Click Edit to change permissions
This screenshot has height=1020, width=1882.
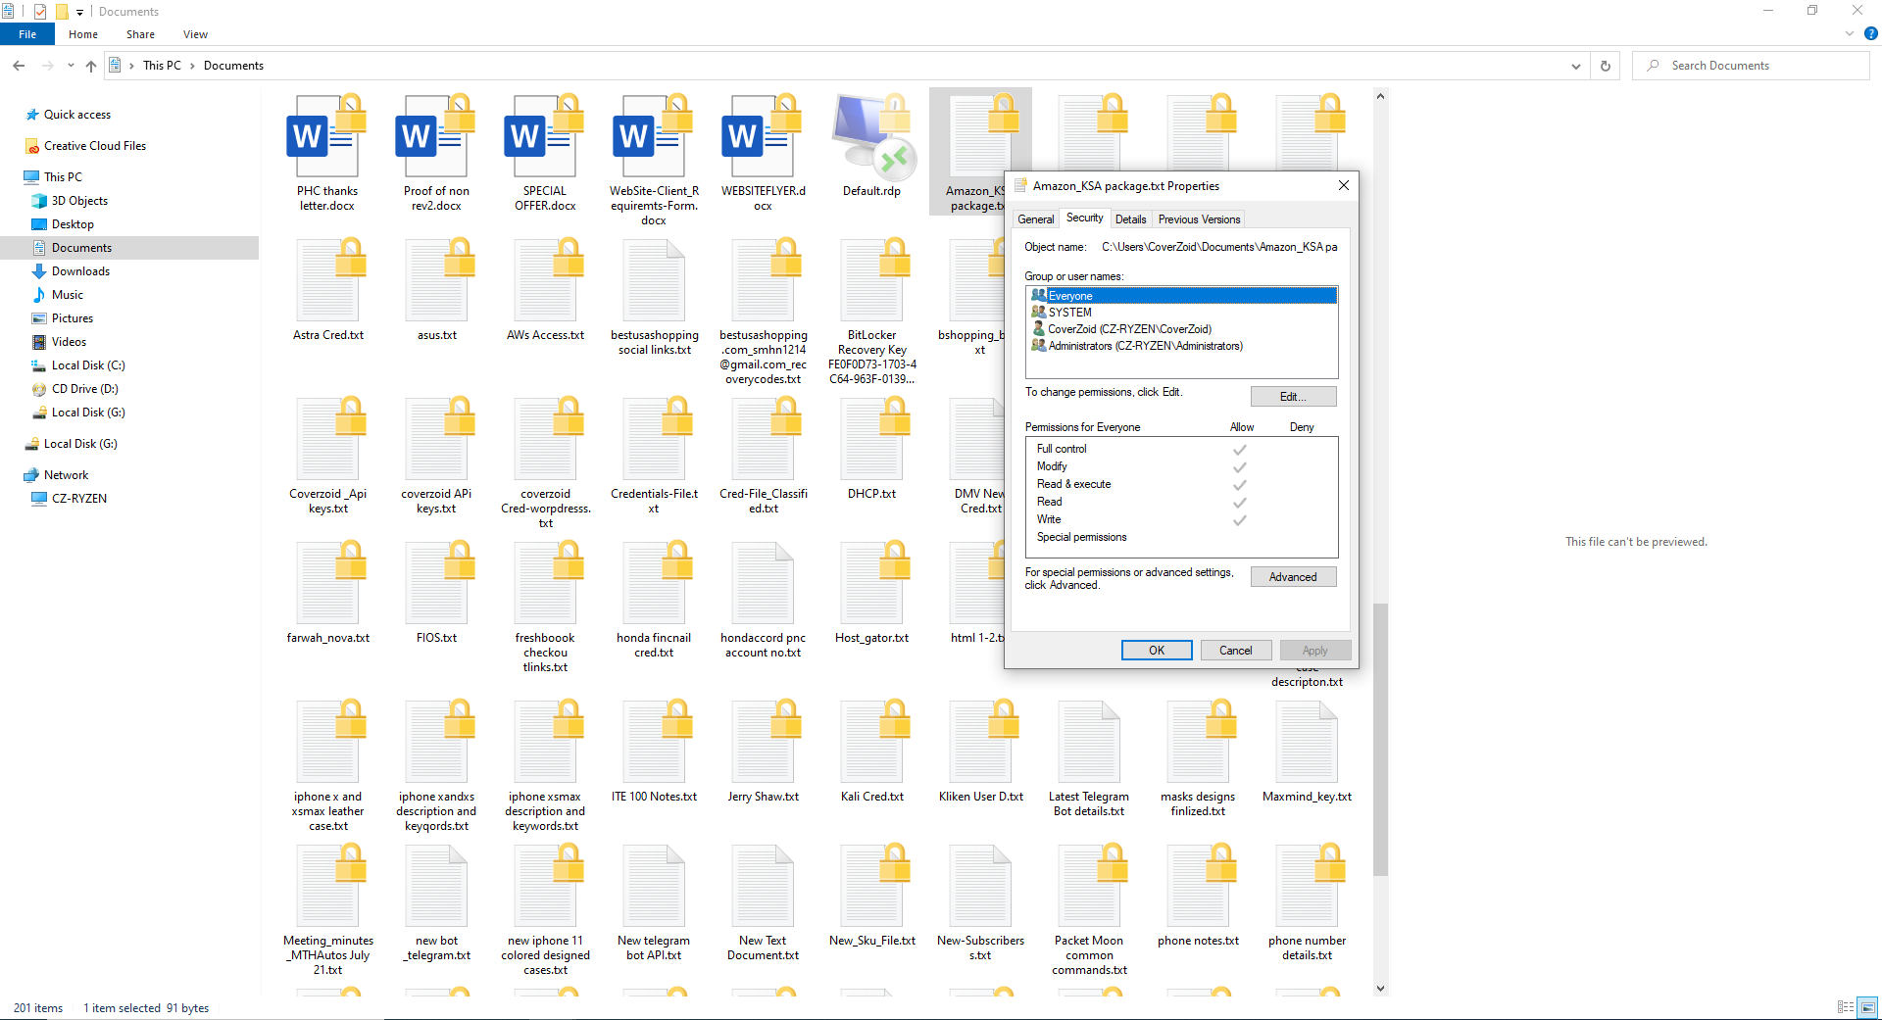1293,397
